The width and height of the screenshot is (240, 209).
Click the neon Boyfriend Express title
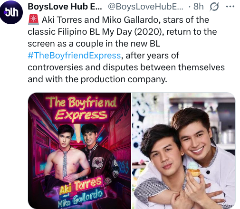81,109
